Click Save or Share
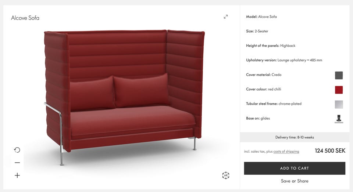Viewport: 353px width, 192px height. pyautogui.click(x=295, y=181)
